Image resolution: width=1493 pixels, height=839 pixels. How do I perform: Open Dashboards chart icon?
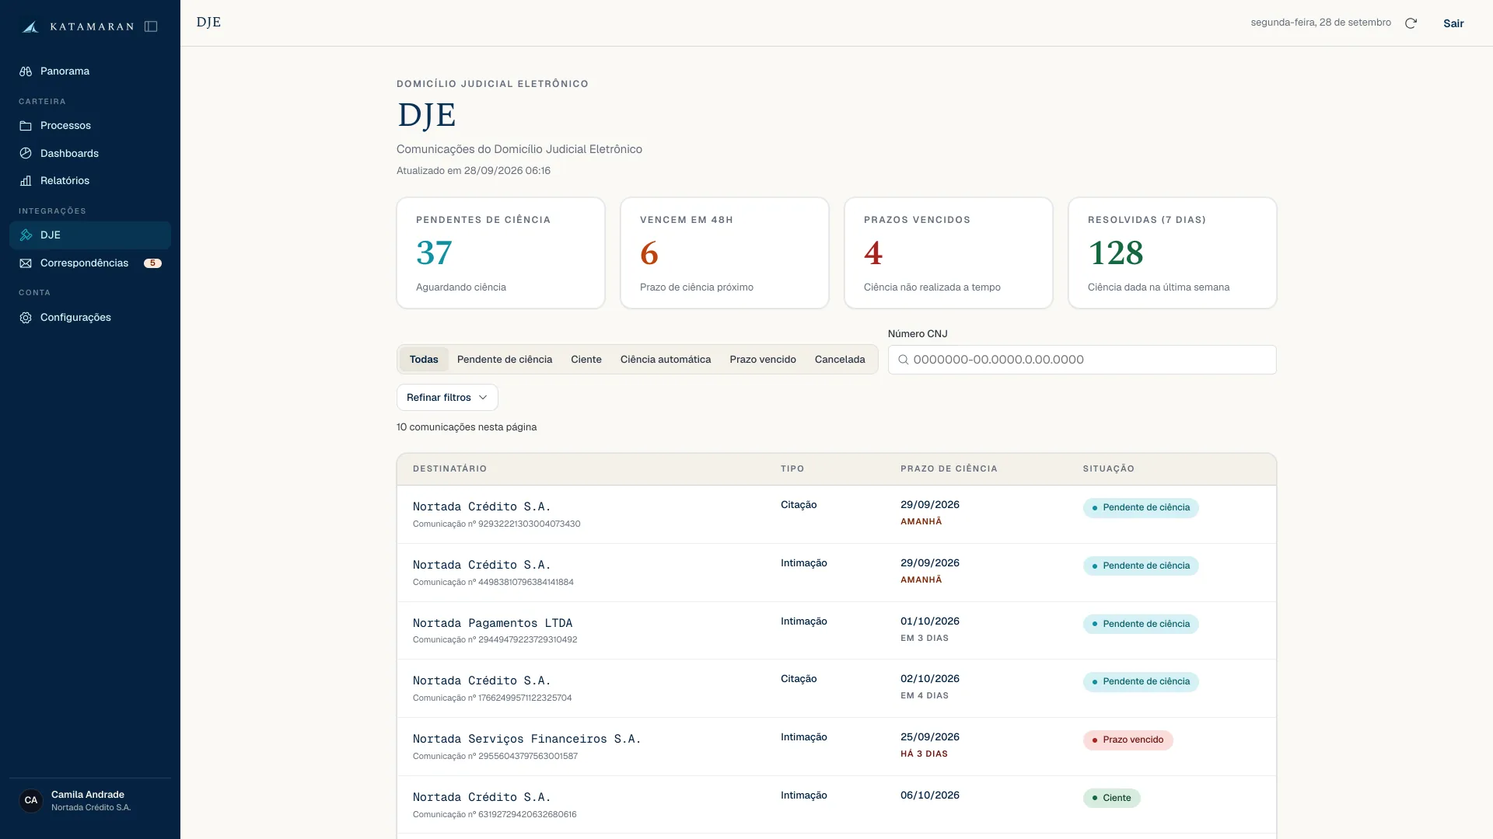point(26,154)
